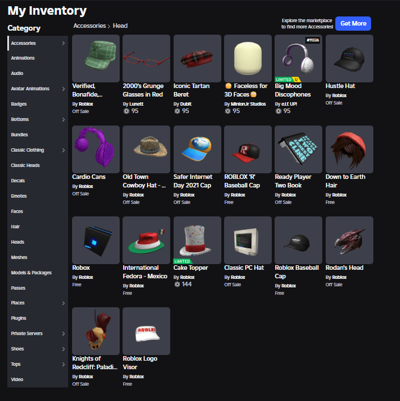Expand the Classic Clothing category arrow
The image size is (400, 401).
click(64, 150)
